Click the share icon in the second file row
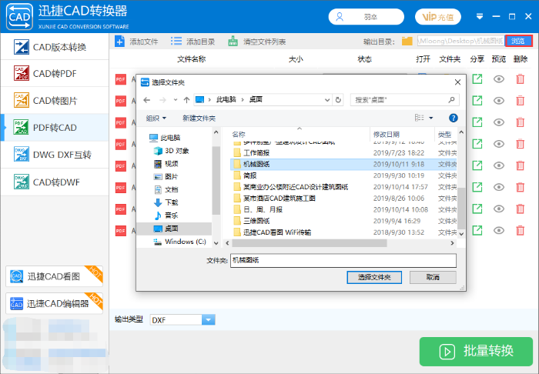 [x=477, y=101]
